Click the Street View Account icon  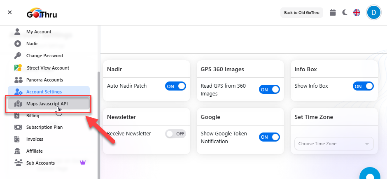pyautogui.click(x=18, y=68)
